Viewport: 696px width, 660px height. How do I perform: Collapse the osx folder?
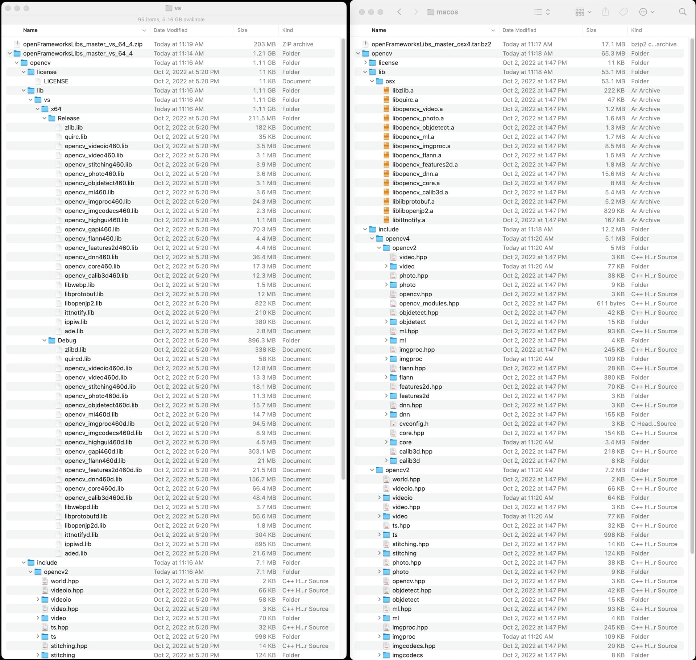pyautogui.click(x=372, y=81)
